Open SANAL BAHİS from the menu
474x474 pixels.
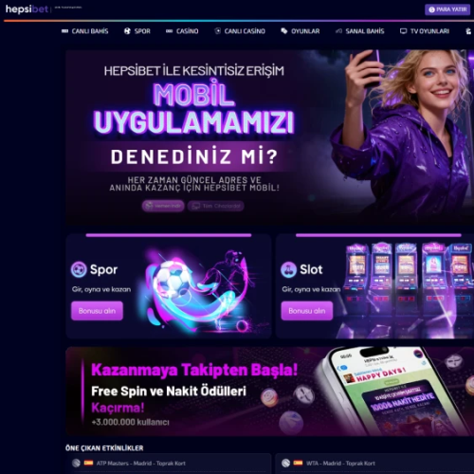359,31
